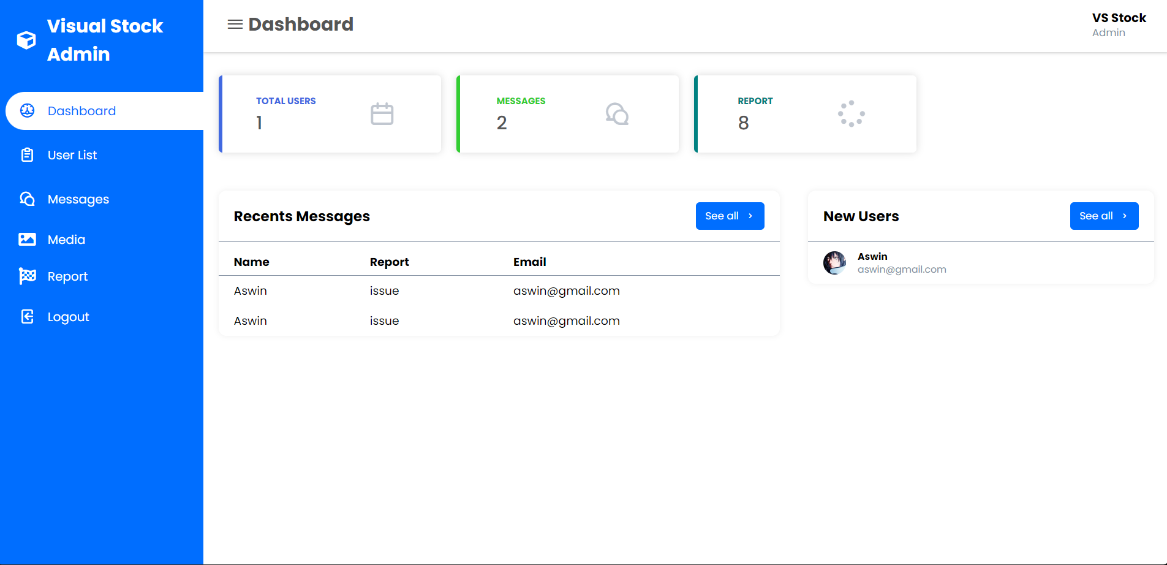Click the User List clipboard icon

tap(28, 155)
